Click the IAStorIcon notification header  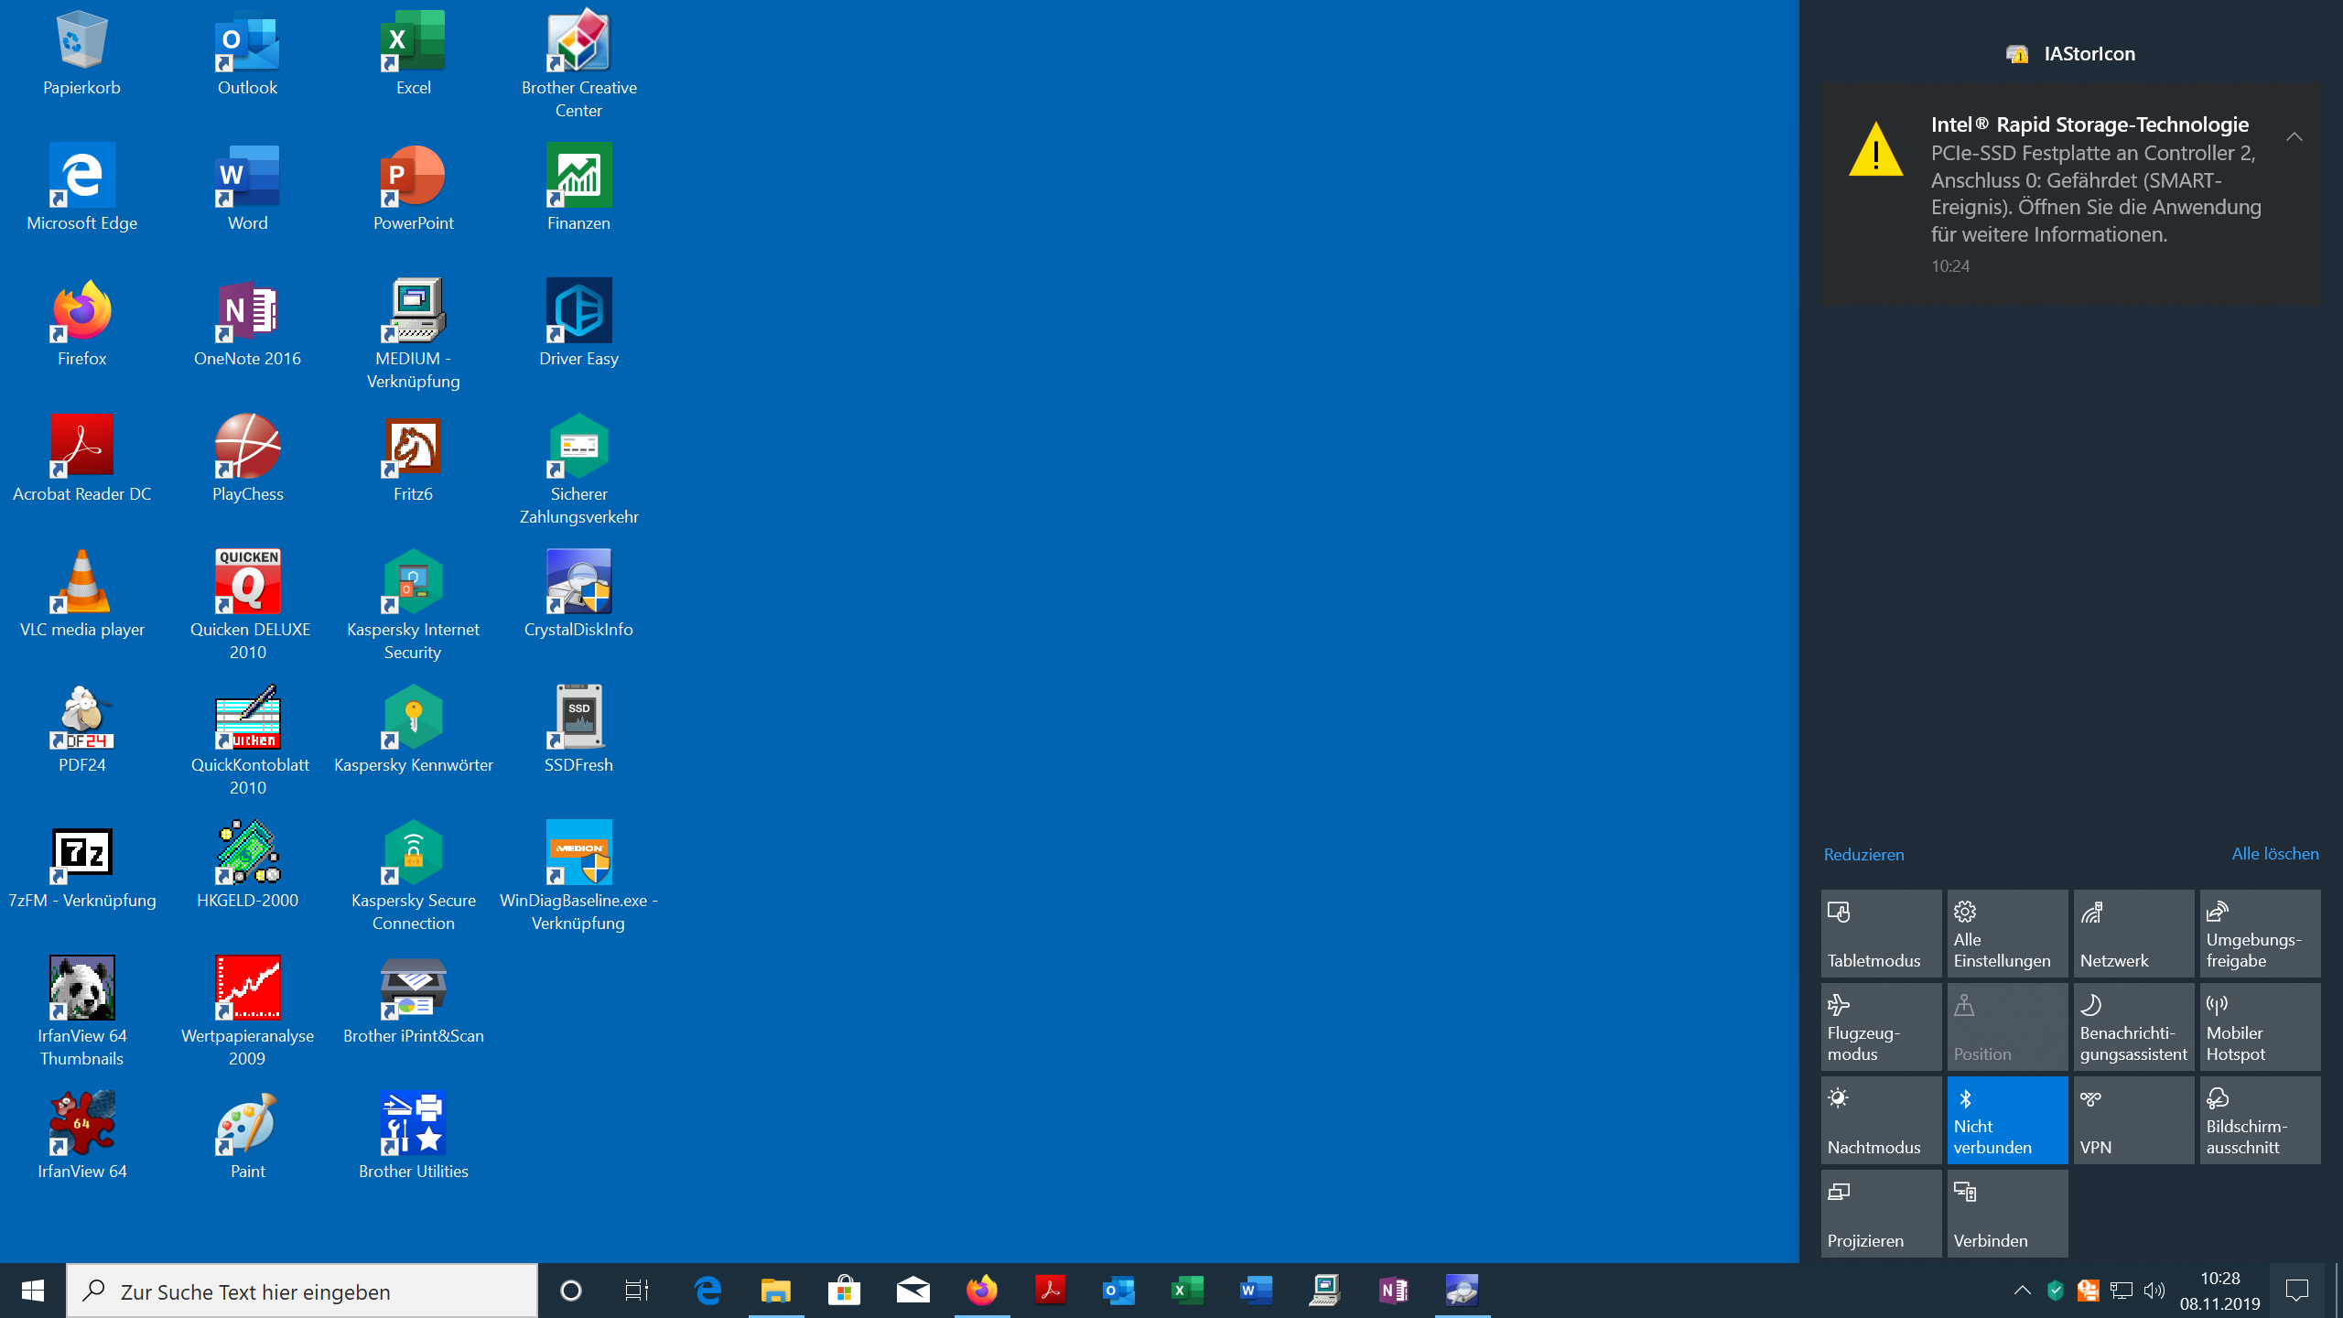pyautogui.click(x=2070, y=54)
